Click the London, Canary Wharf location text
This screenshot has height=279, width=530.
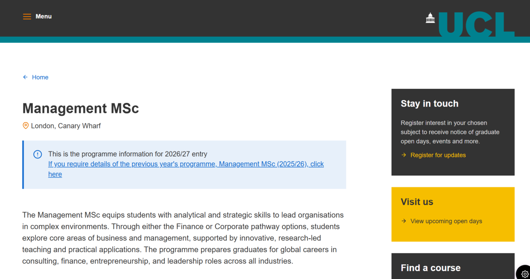point(66,126)
